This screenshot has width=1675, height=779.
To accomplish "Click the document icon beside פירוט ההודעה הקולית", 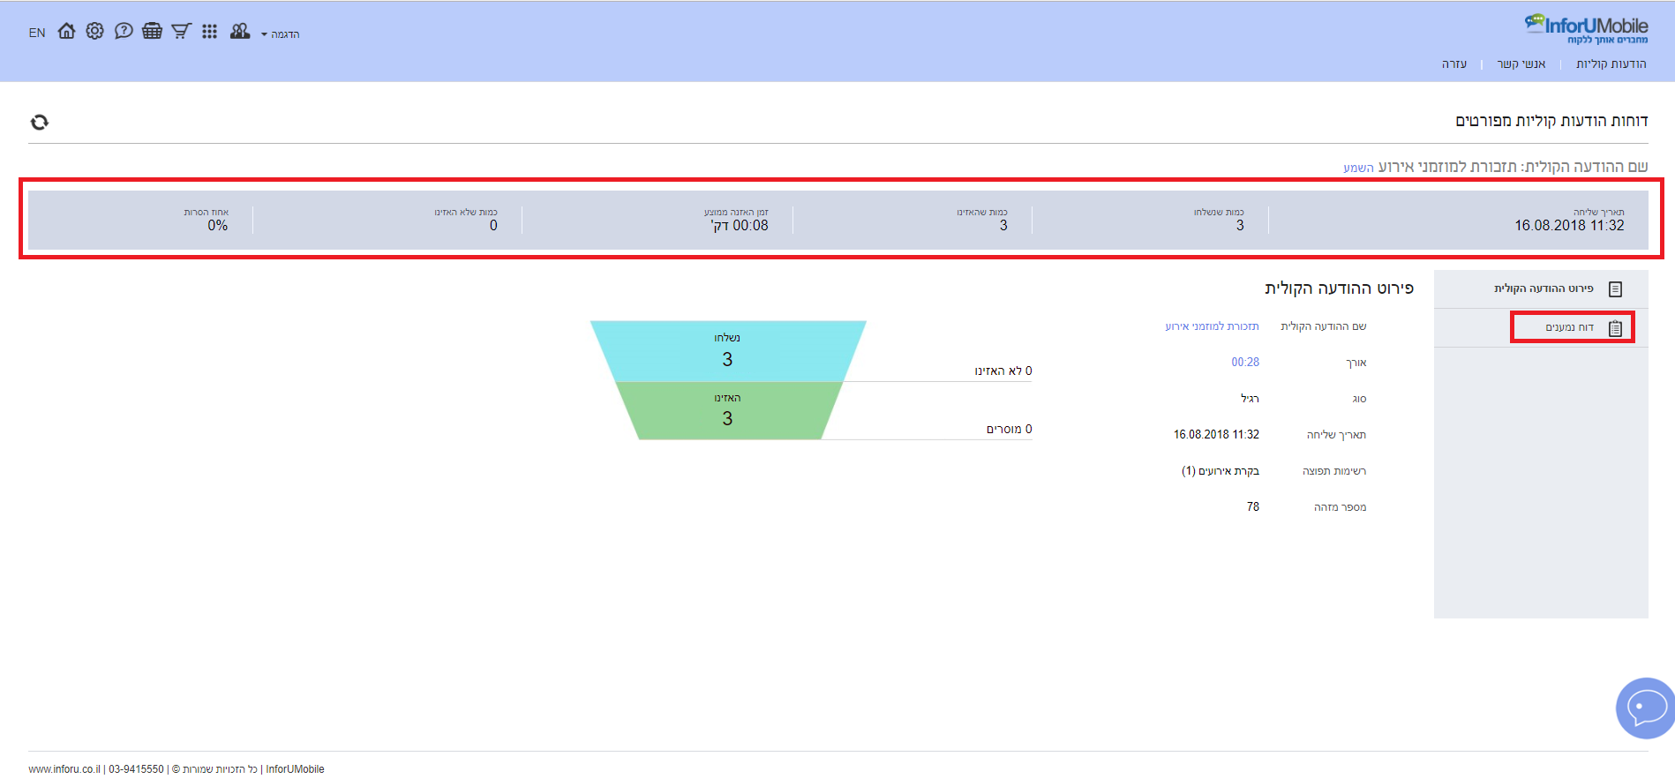I will point(1616,289).
